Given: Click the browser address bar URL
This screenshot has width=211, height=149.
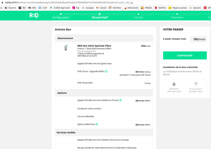Looking at the screenshot, I should tap(69, 2).
